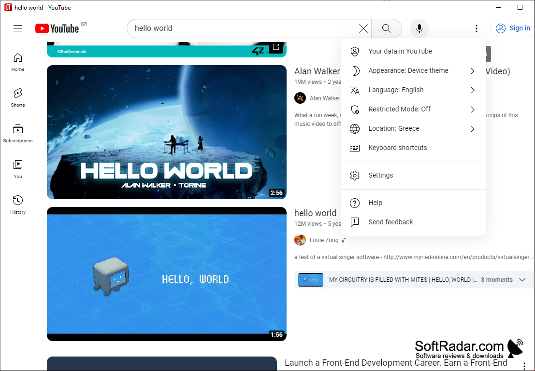This screenshot has height=371, width=535.
Task: Click the Sign in button
Action: point(512,28)
